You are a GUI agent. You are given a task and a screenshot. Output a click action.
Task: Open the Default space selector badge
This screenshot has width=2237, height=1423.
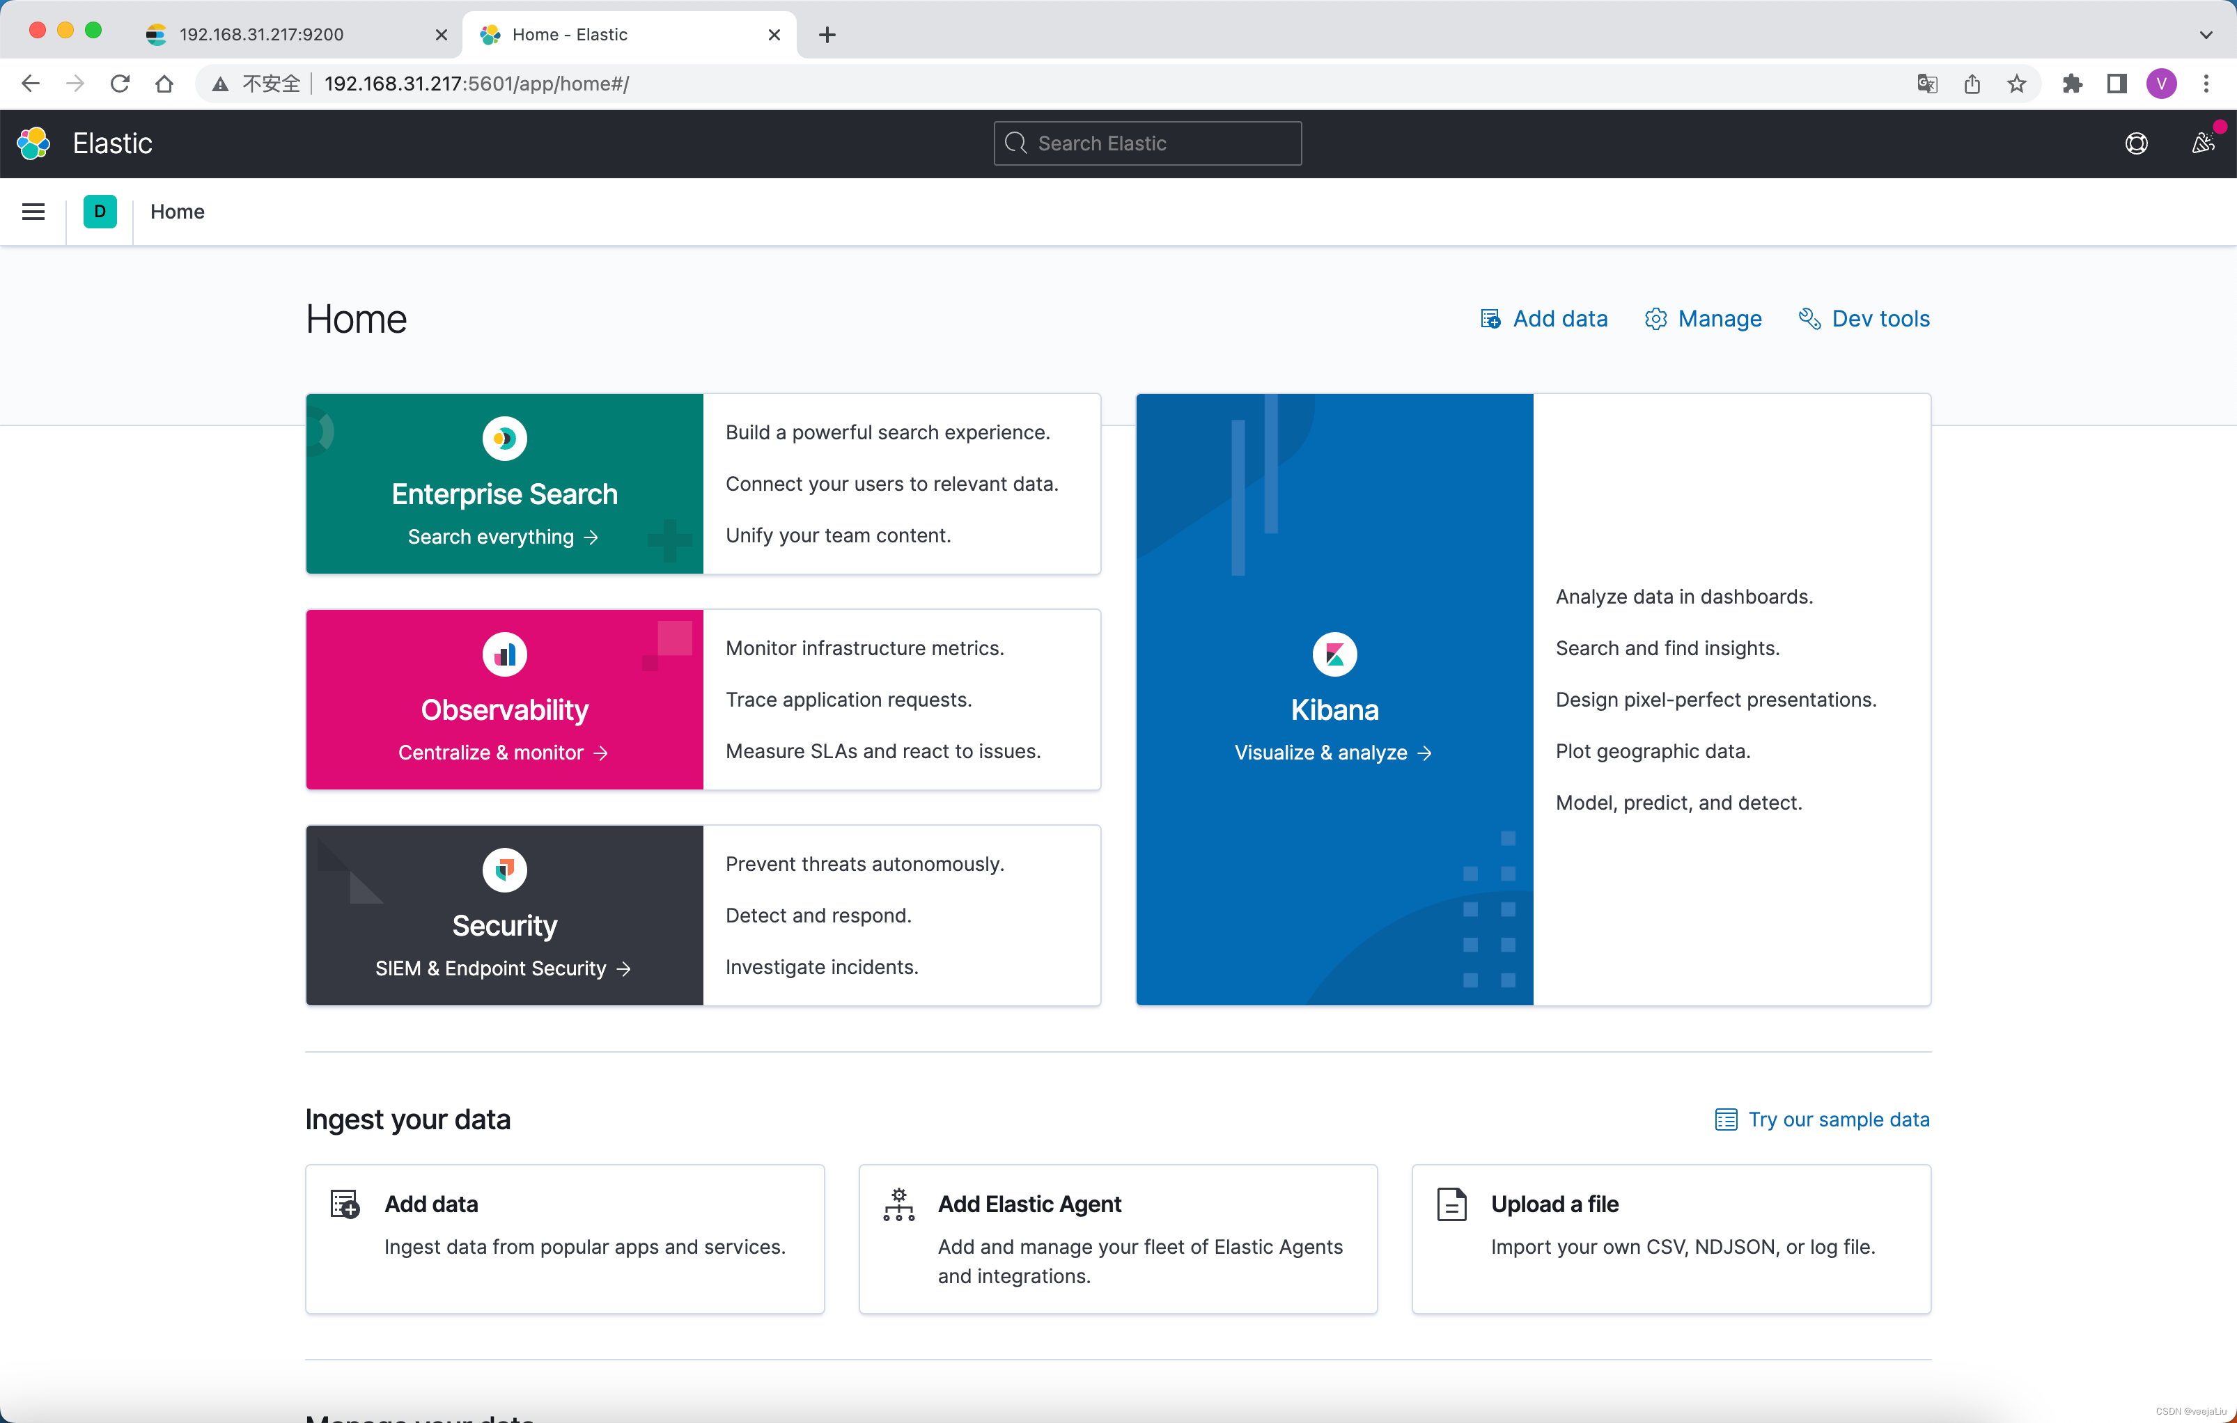pos(100,212)
